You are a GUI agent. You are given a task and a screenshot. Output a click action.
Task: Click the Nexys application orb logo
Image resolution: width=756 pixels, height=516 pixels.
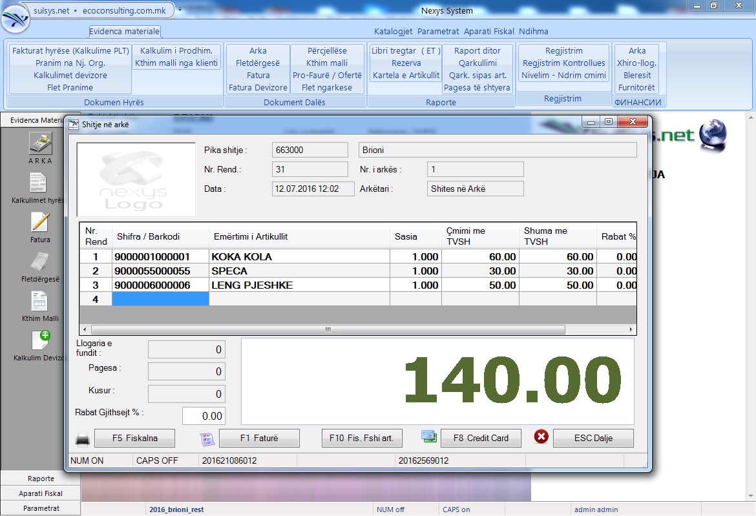click(x=16, y=17)
